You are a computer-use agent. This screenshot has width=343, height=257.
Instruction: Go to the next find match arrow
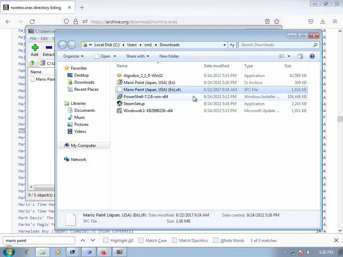[93, 240]
